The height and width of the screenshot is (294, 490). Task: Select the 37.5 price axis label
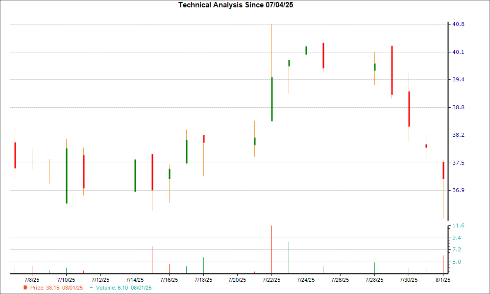[x=458, y=163]
